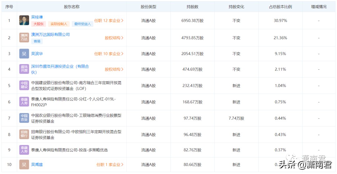Select the 80.66万股 cell
This screenshot has width=337, height=174.
(192, 165)
